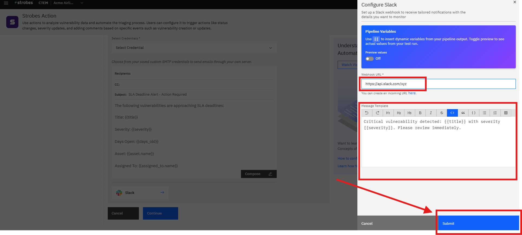The image size is (522, 235).
Task: Click into the Message Template text area
Action: tap(438, 142)
